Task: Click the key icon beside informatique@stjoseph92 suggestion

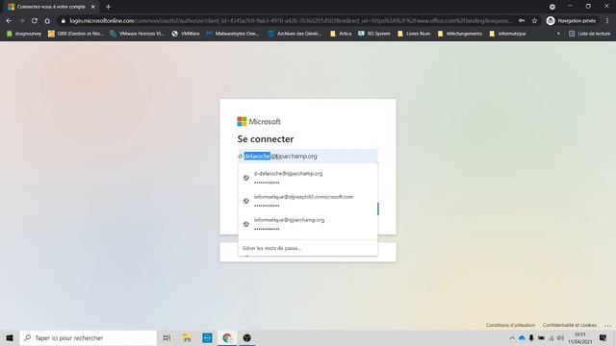Action: (x=246, y=201)
